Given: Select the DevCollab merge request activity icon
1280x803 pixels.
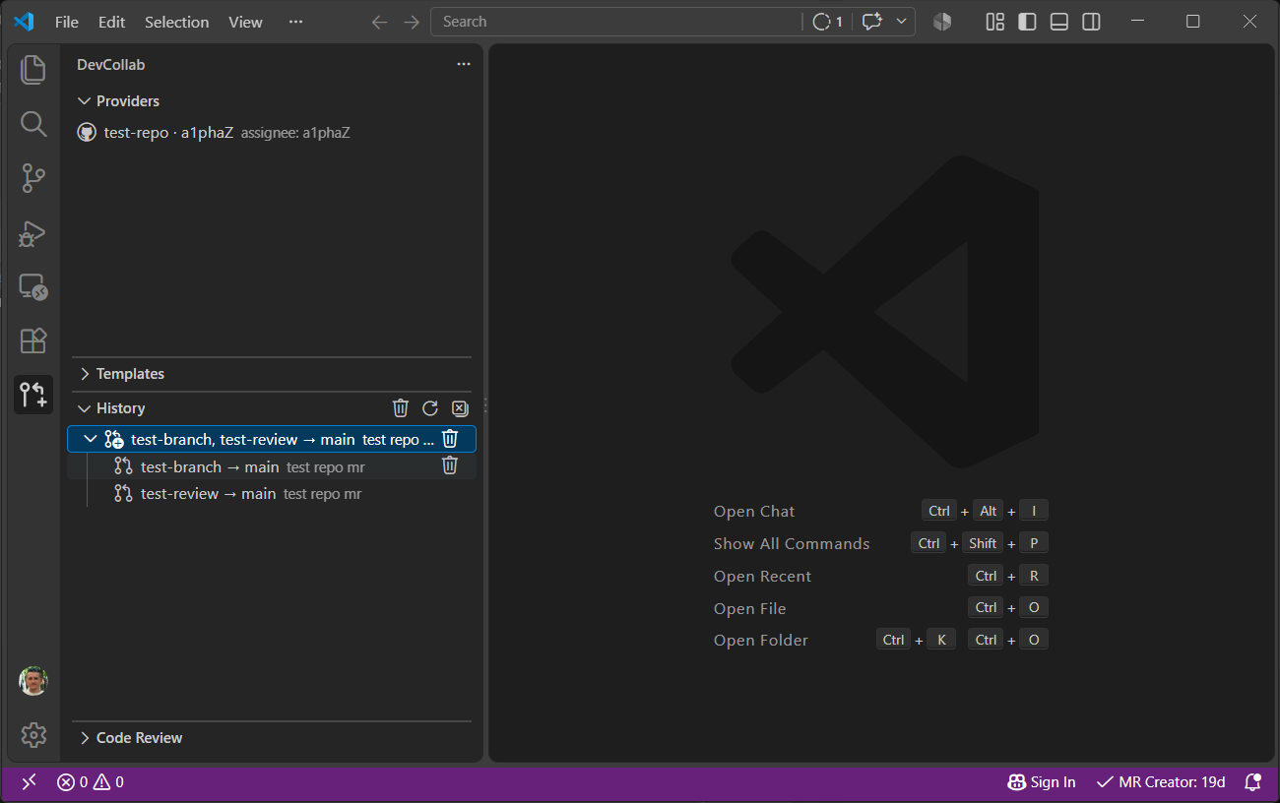Looking at the screenshot, I should point(33,395).
